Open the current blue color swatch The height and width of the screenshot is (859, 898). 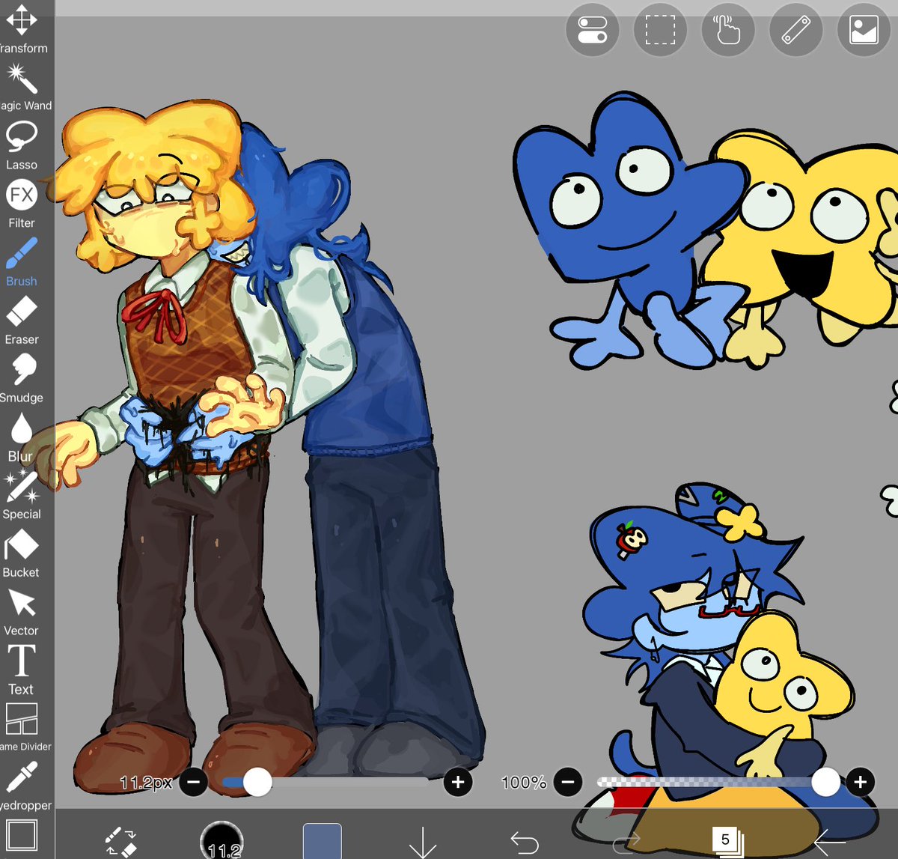pos(323,841)
